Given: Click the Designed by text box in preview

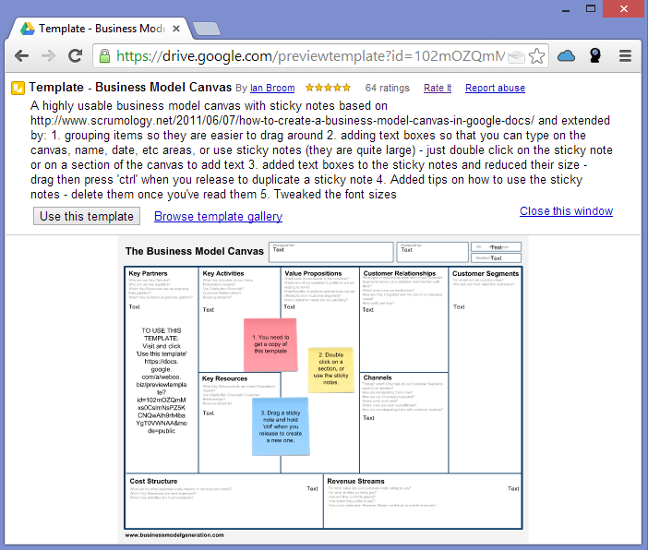Looking at the screenshot, I should (x=432, y=252).
